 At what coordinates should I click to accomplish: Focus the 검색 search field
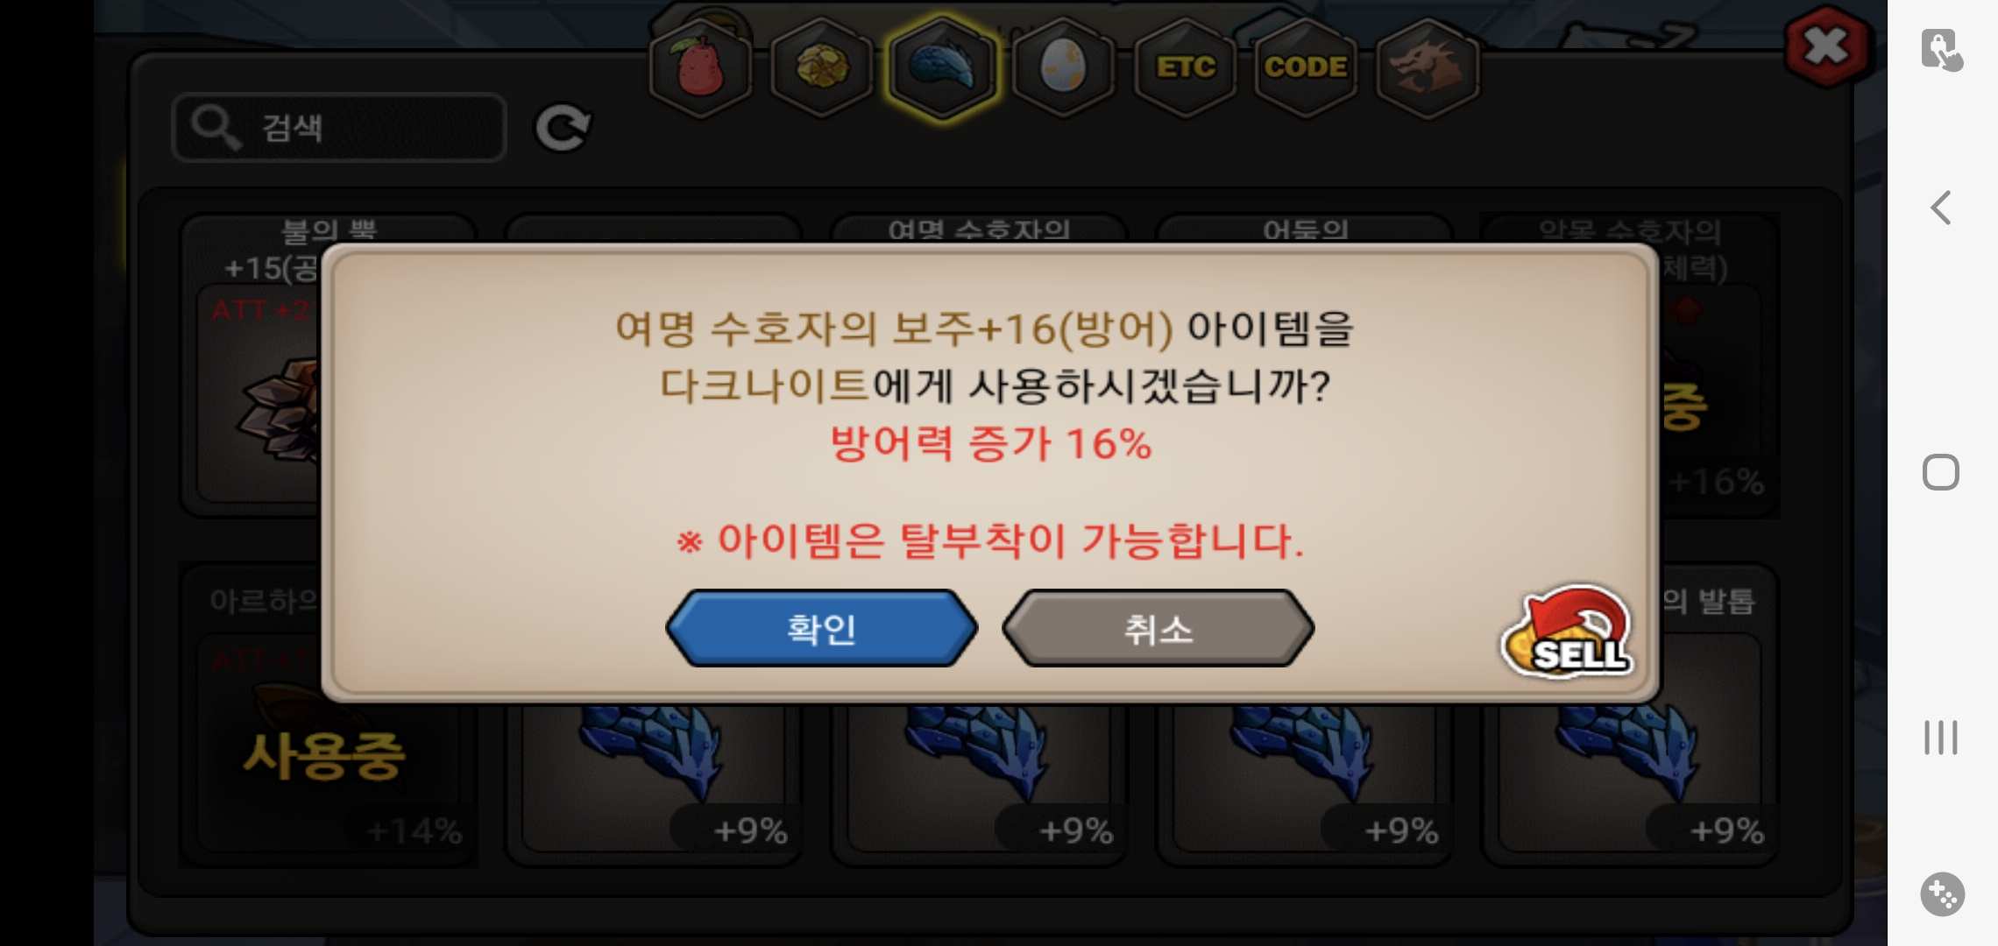pos(339,128)
